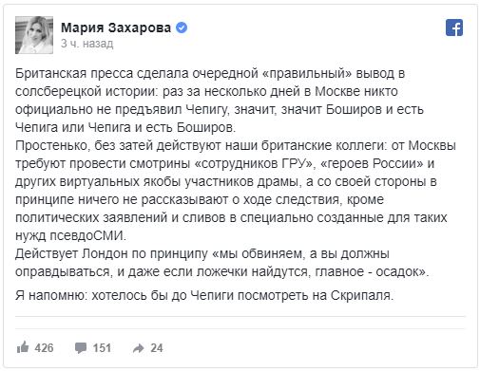Click the 426 likes count
480x371 pixels.
[44, 348]
